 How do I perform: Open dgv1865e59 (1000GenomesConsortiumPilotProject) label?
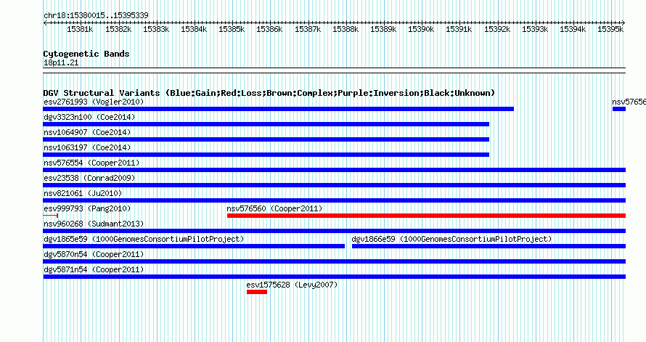click(144, 239)
